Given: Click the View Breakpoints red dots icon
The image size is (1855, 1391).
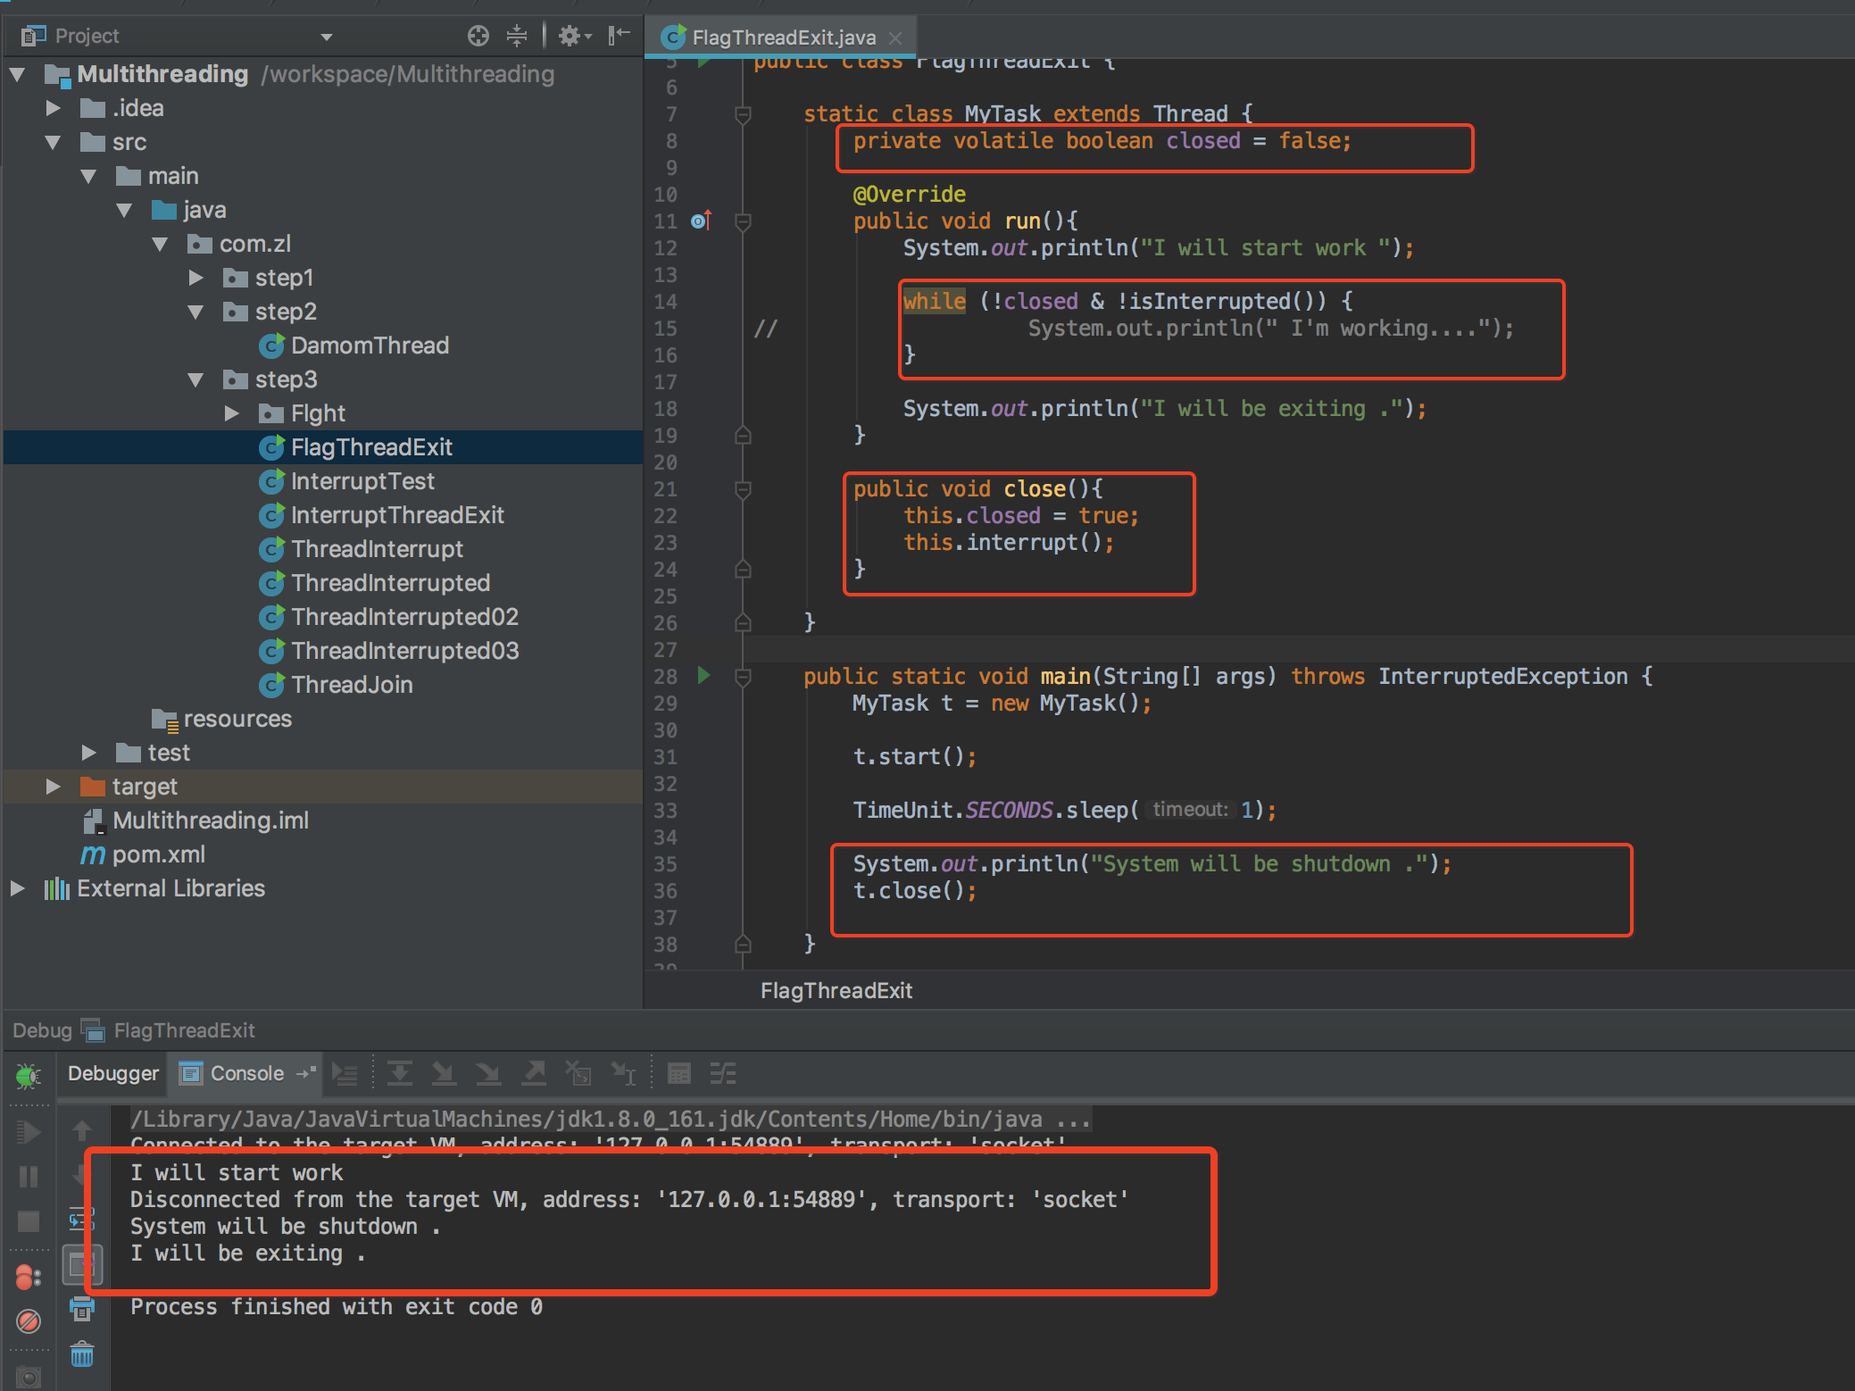Looking at the screenshot, I should [x=28, y=1278].
